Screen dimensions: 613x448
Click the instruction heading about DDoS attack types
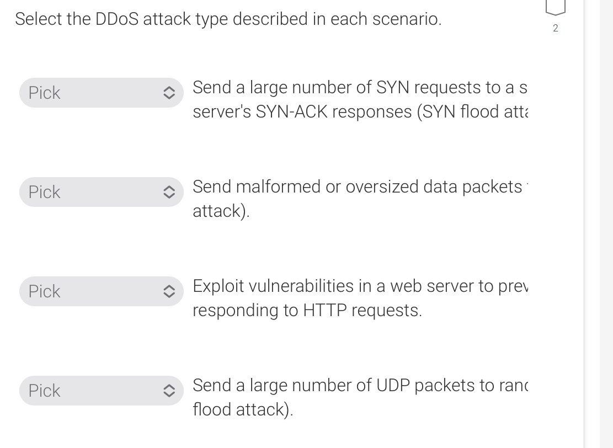[x=228, y=18]
